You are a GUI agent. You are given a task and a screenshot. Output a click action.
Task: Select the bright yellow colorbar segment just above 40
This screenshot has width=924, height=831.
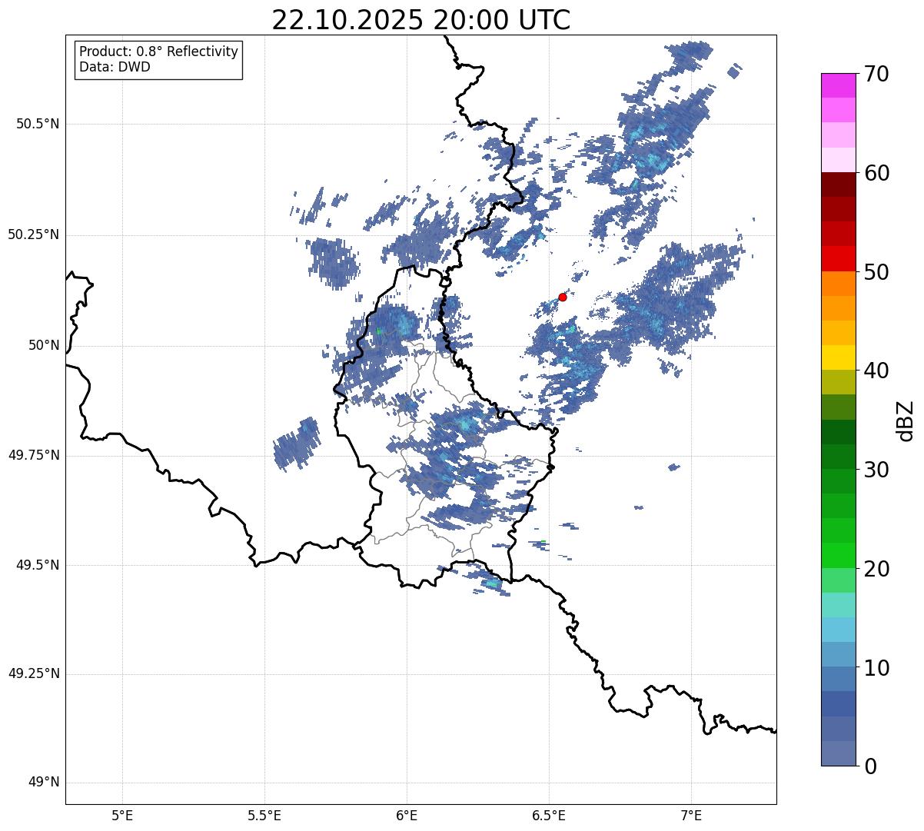[x=839, y=357]
